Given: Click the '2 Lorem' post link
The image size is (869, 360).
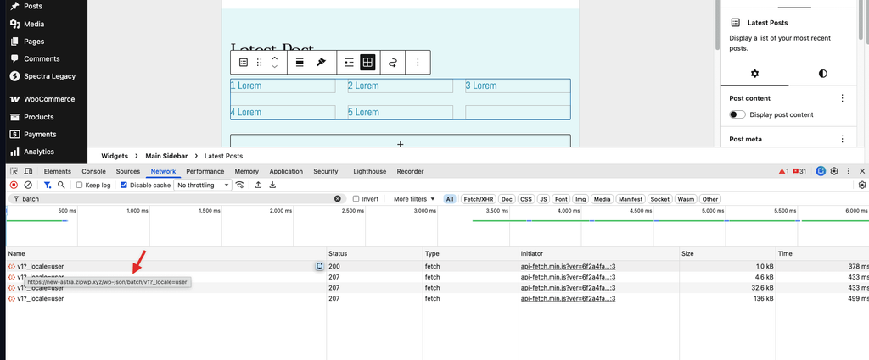Looking at the screenshot, I should [x=363, y=86].
